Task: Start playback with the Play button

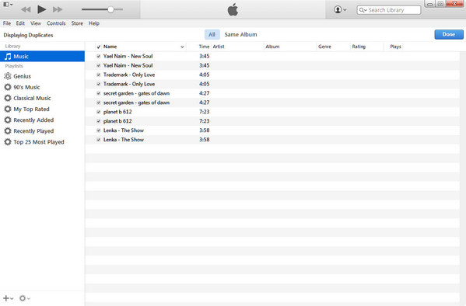Action: click(41, 9)
